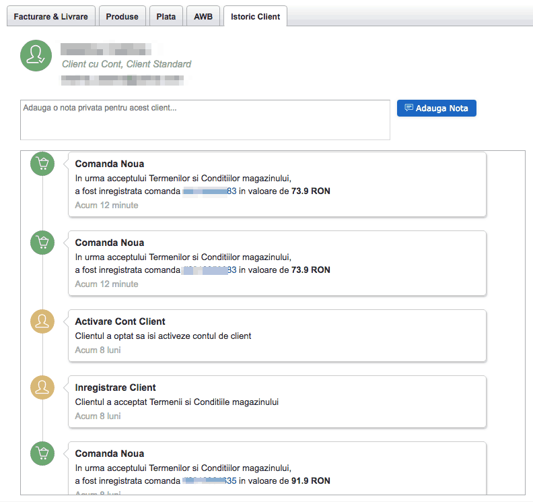Image resolution: width=533 pixels, height=502 pixels.
Task: Focus the private client note text field
Action: point(205,120)
